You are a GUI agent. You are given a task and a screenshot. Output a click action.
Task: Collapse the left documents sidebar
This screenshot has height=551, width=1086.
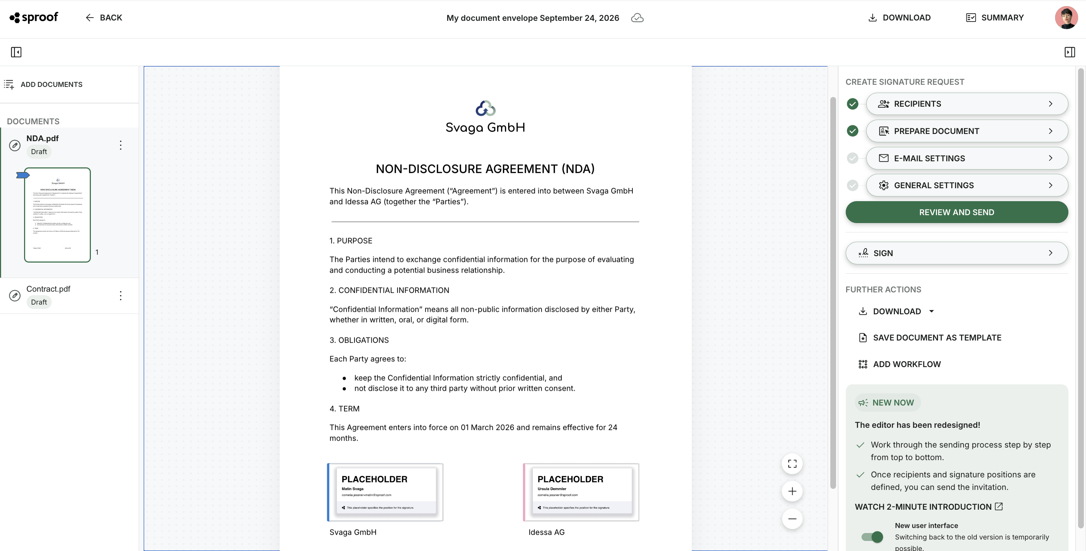(16, 52)
